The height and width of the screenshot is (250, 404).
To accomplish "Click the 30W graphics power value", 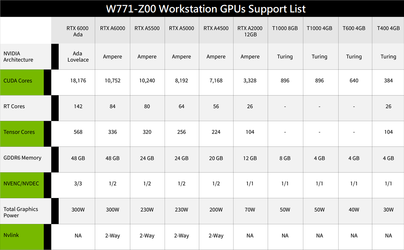I will 388,210.
